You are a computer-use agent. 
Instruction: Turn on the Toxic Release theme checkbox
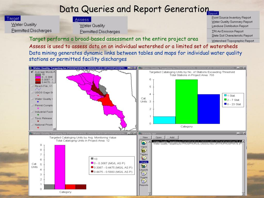[32, 118]
